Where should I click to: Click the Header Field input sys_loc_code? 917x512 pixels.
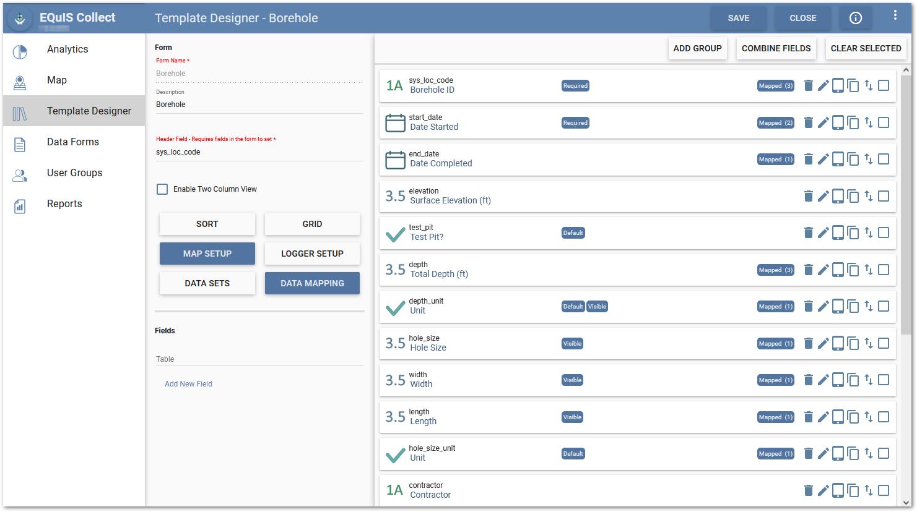point(259,152)
